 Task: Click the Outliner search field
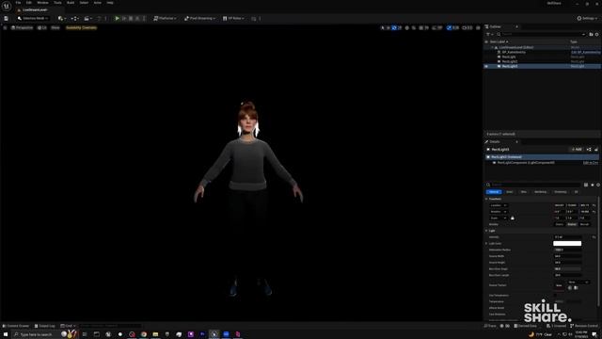(541, 35)
